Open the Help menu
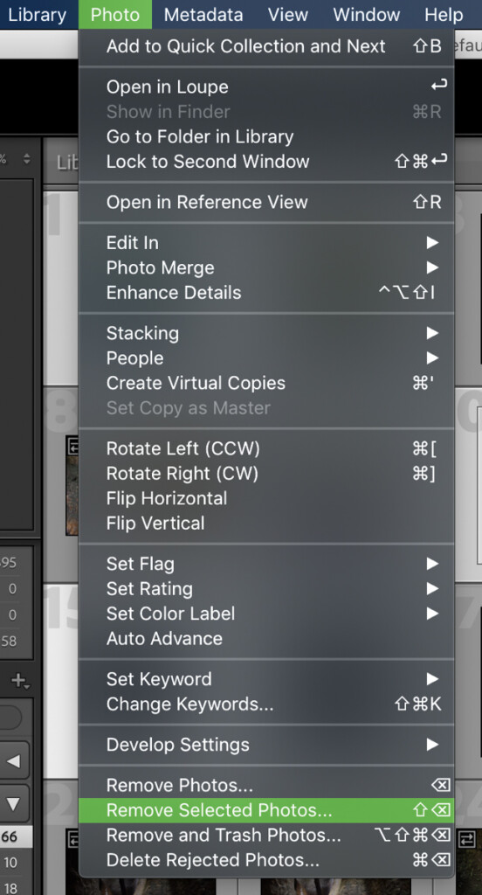This screenshot has height=895, width=482. coord(444,14)
